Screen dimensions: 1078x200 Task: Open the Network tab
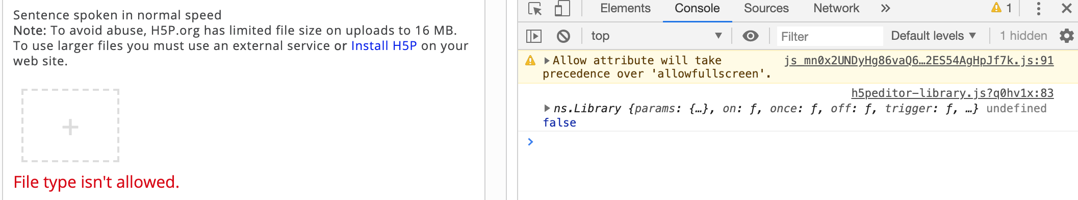point(836,8)
